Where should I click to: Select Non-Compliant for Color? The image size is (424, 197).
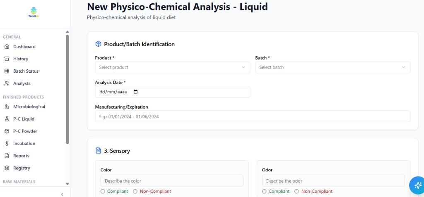135,191
